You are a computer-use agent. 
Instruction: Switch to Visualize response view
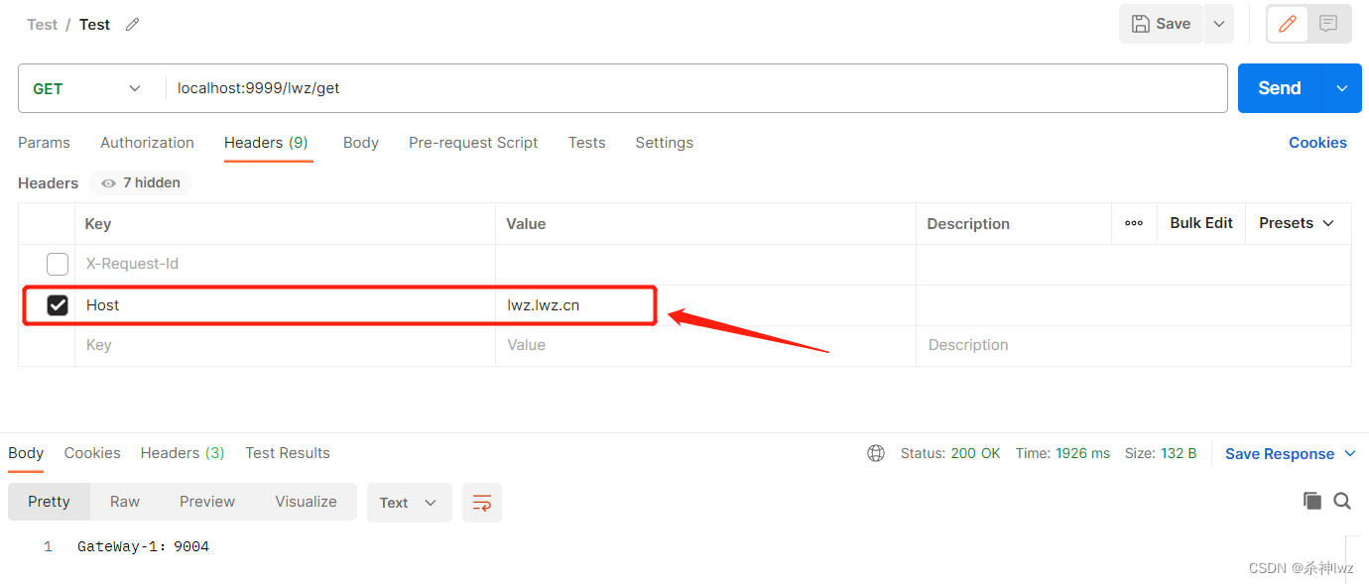click(x=306, y=502)
